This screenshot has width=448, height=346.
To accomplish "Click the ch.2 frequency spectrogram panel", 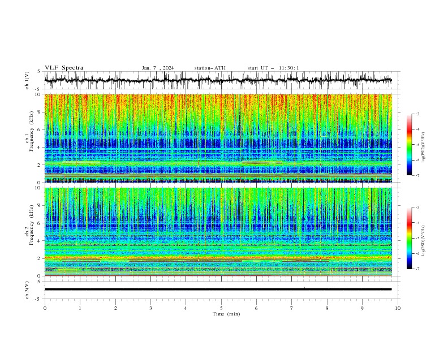I will [218, 232].
